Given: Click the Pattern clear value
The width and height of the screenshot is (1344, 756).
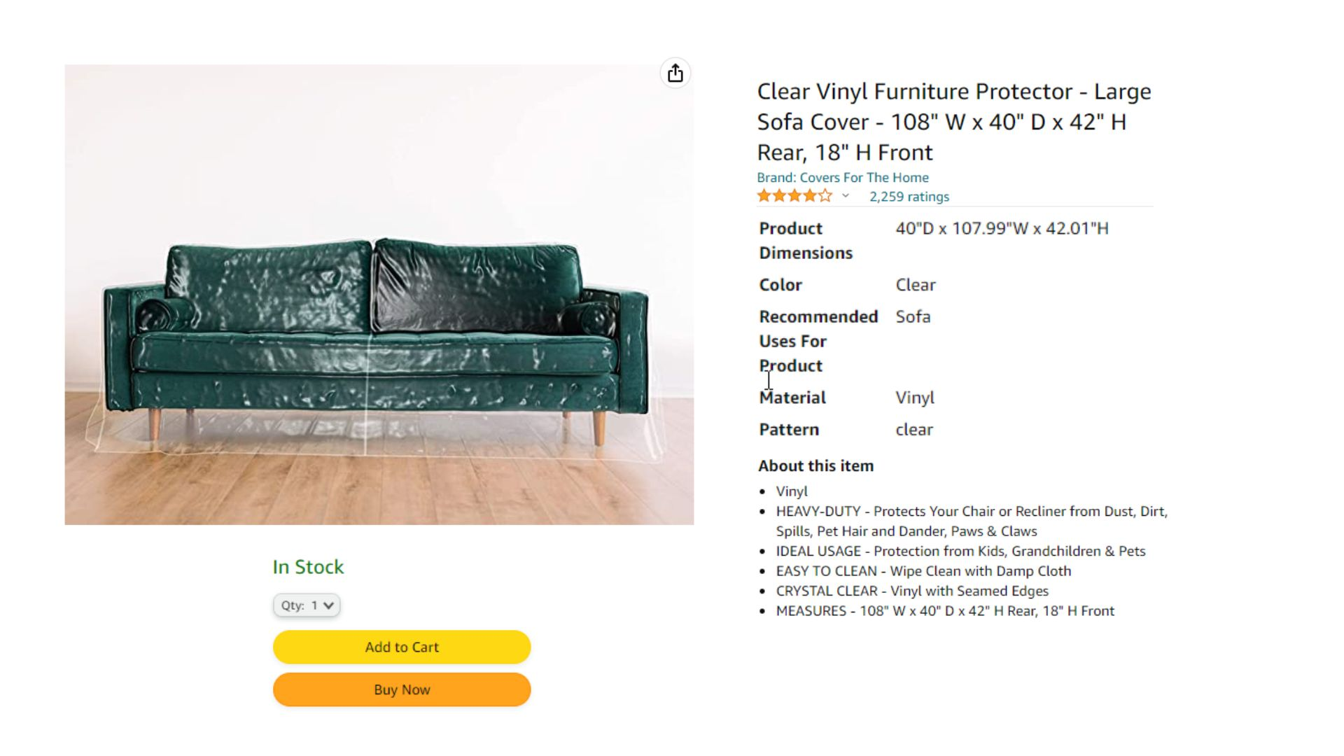Looking at the screenshot, I should pyautogui.click(x=914, y=430).
